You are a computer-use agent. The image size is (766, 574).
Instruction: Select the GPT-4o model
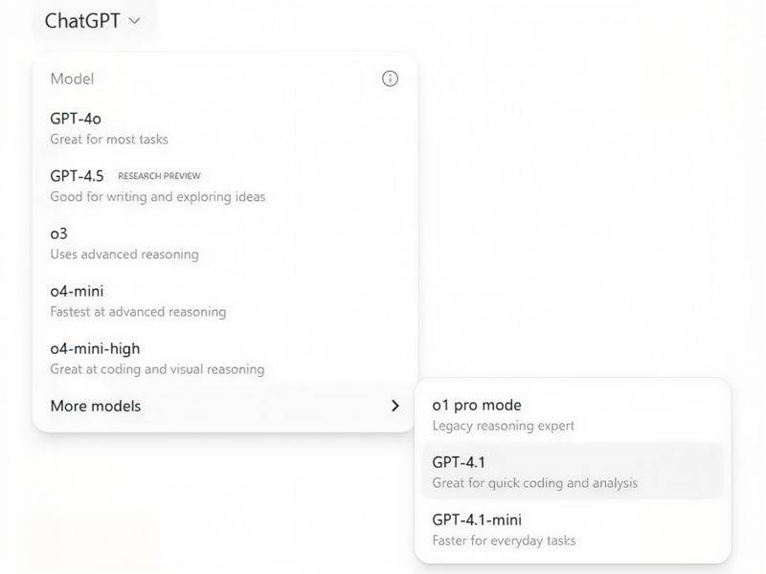[x=76, y=119]
